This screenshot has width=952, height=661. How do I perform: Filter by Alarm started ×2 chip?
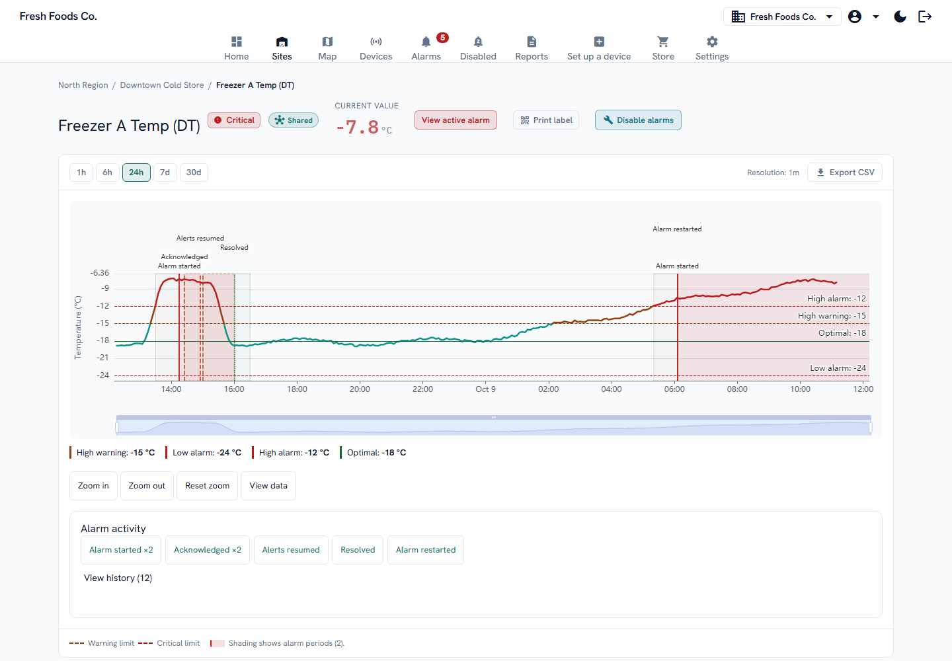(x=121, y=550)
